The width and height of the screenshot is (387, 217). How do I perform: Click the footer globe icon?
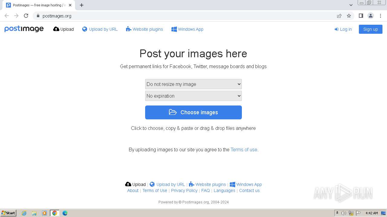[x=152, y=184]
